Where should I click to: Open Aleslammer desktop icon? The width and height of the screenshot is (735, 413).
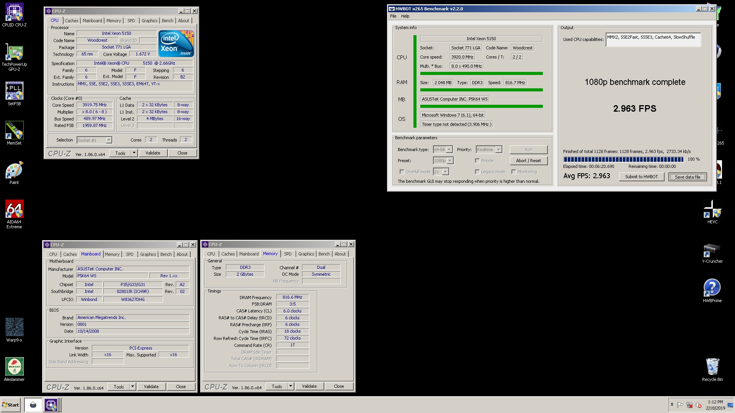coord(14,369)
